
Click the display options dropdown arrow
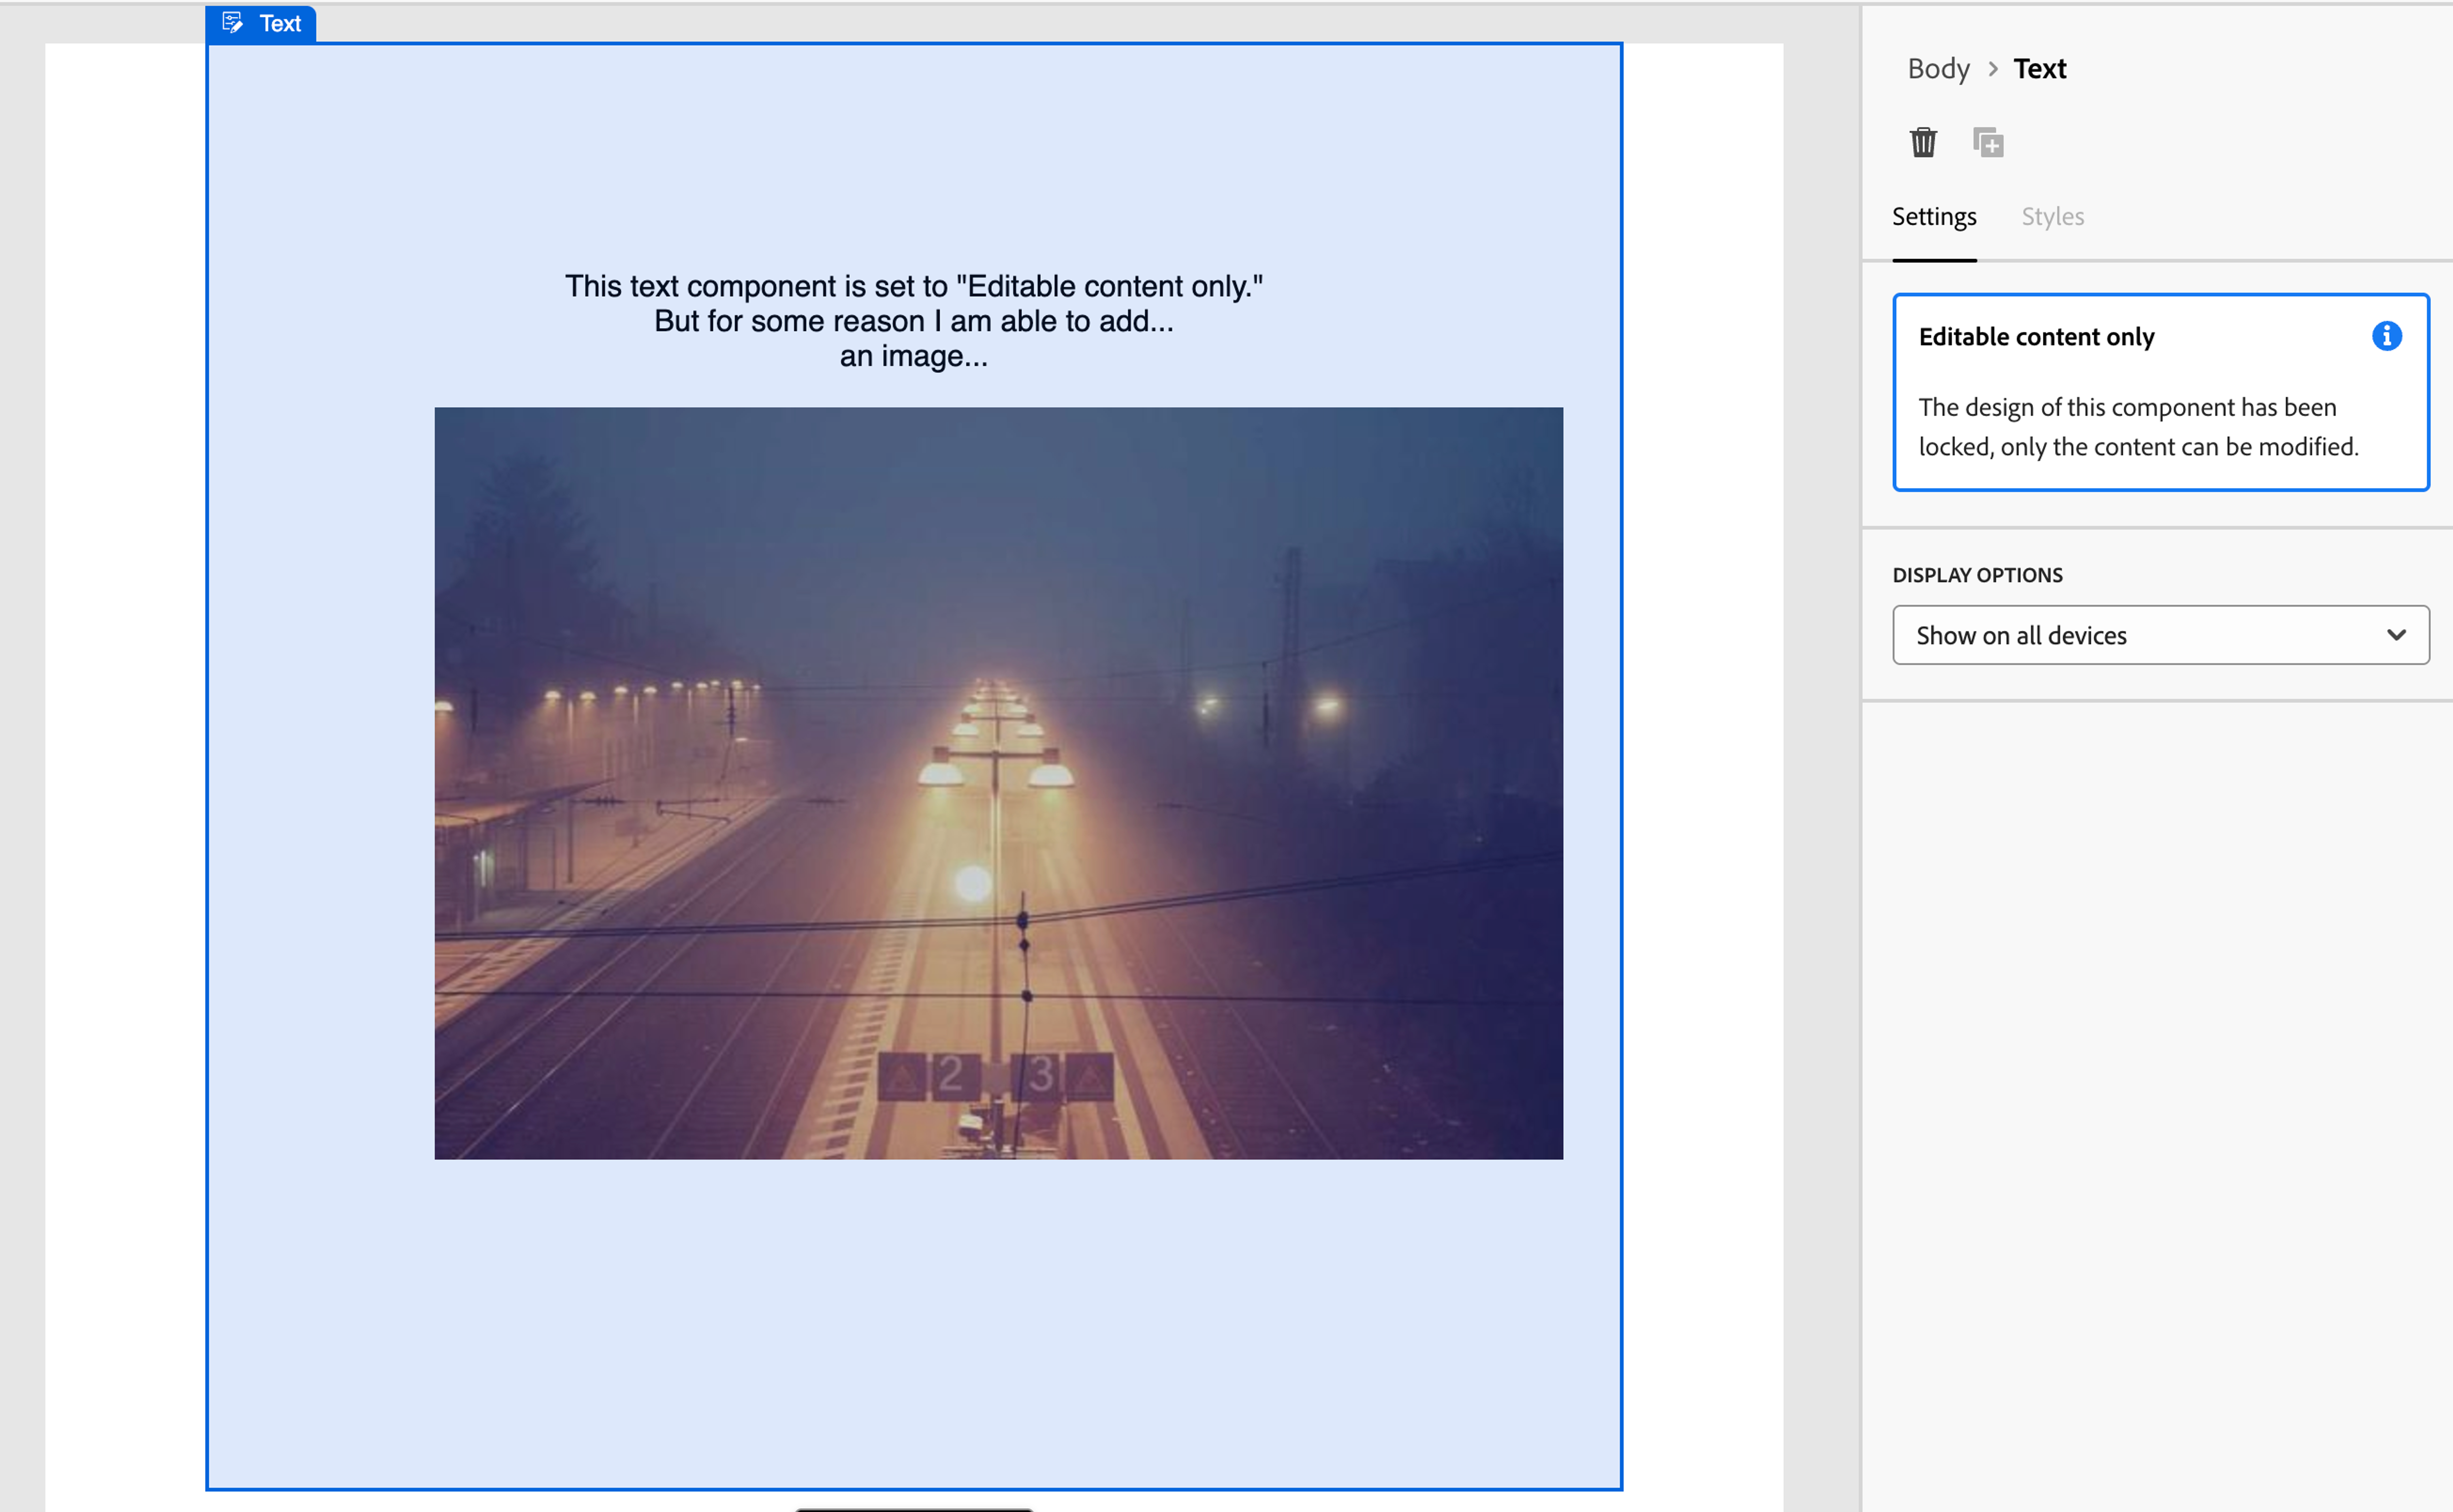2395,635
